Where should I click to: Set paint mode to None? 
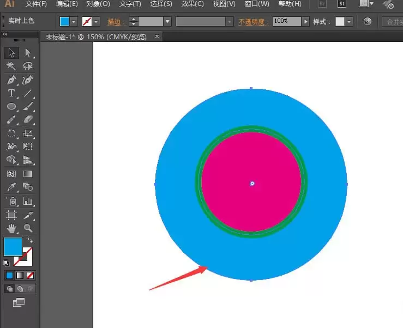[30, 275]
